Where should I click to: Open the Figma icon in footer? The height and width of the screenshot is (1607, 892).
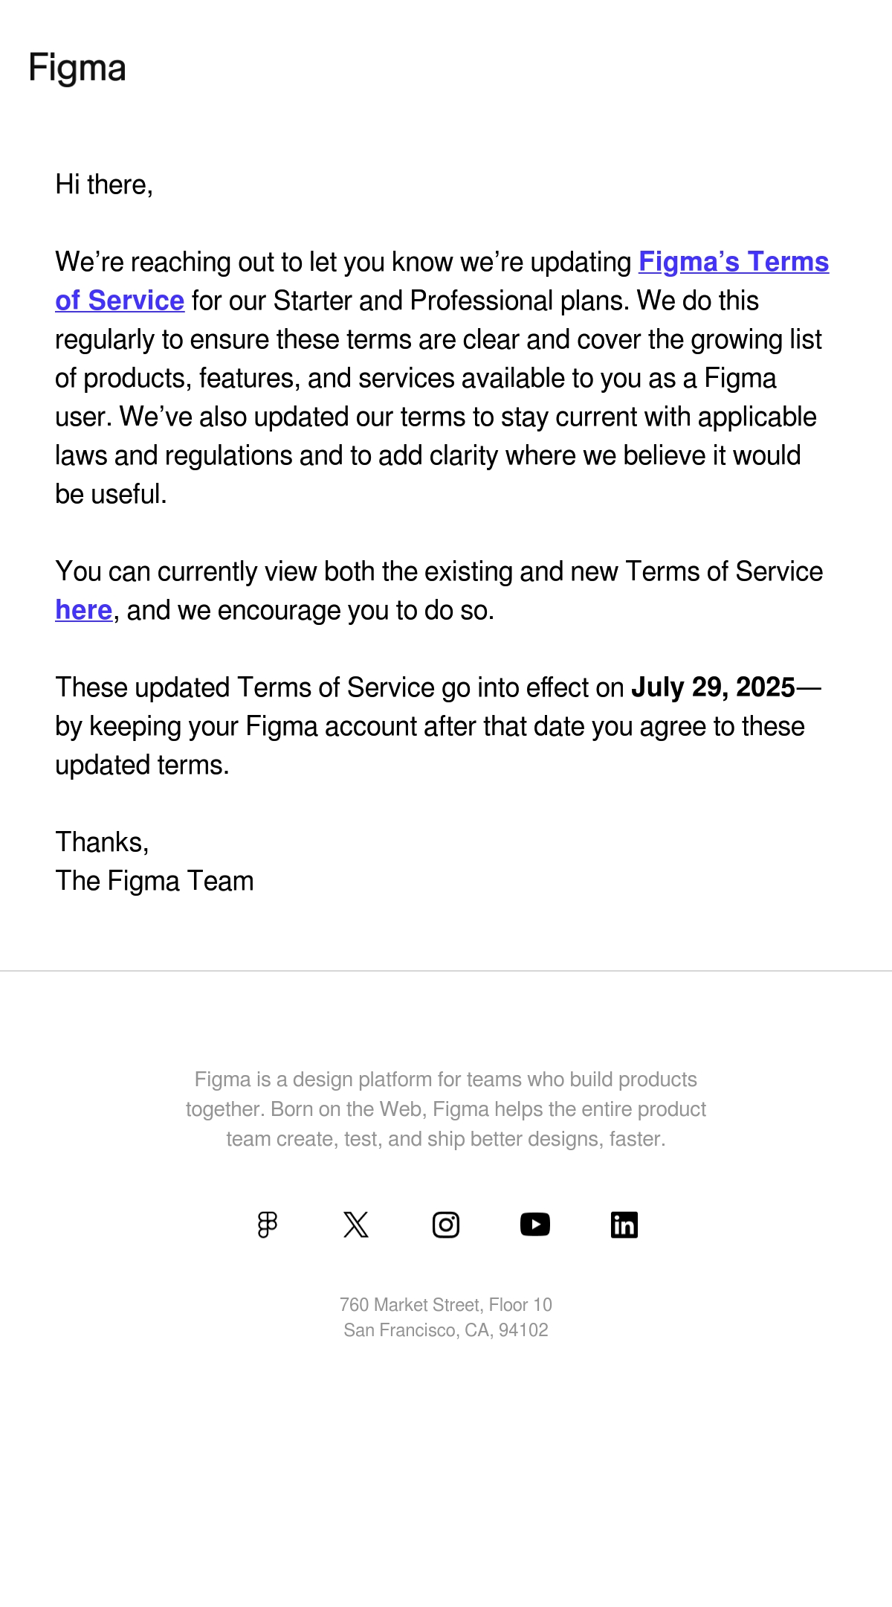pyautogui.click(x=268, y=1225)
